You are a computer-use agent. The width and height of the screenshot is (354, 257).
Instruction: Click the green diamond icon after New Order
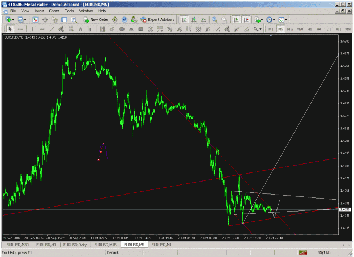coord(115,20)
